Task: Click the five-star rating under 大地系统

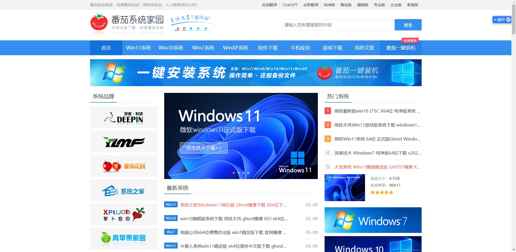Action: pyautogui.click(x=381, y=192)
